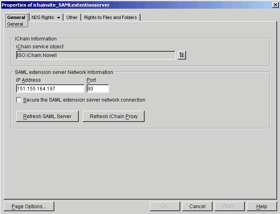
Task: Focus the Port field containing 80
Action: (x=98, y=89)
